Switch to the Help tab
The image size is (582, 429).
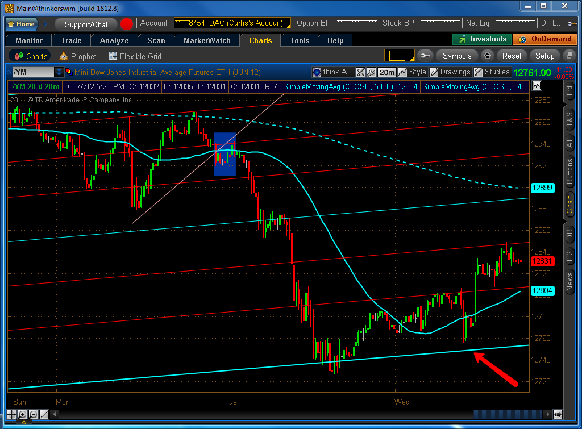click(x=335, y=40)
